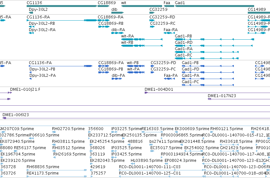Click the Faa-RA transcript label
This screenshot has width=270, height=178.
pos(171,30)
